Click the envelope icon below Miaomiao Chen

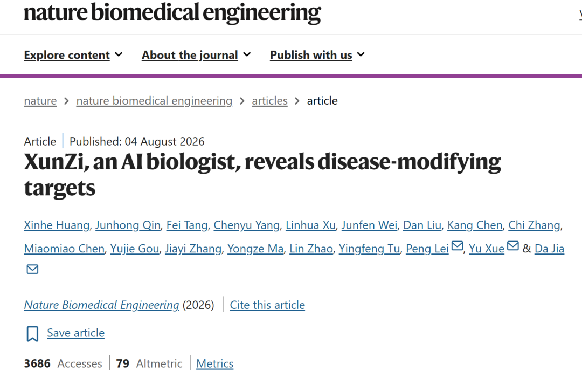click(x=33, y=269)
